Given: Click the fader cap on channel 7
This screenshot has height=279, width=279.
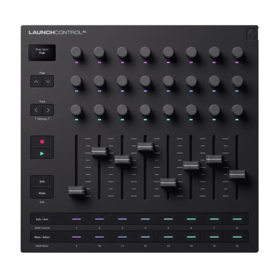Looking at the screenshot, I should pos(214,159).
